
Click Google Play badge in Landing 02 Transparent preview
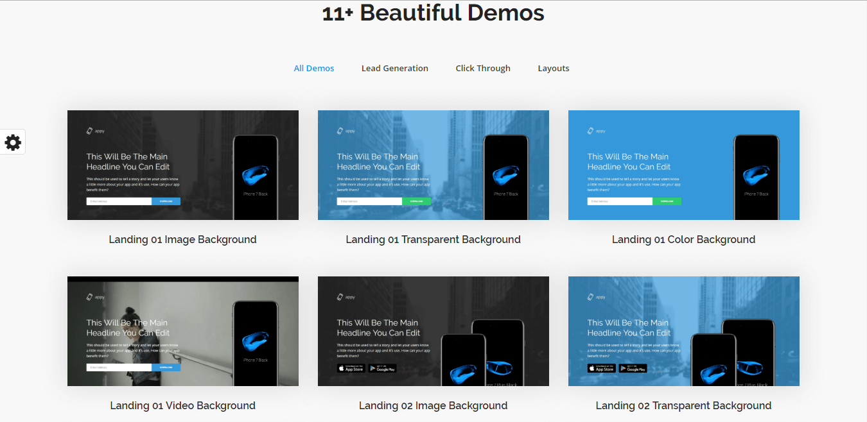tap(633, 368)
